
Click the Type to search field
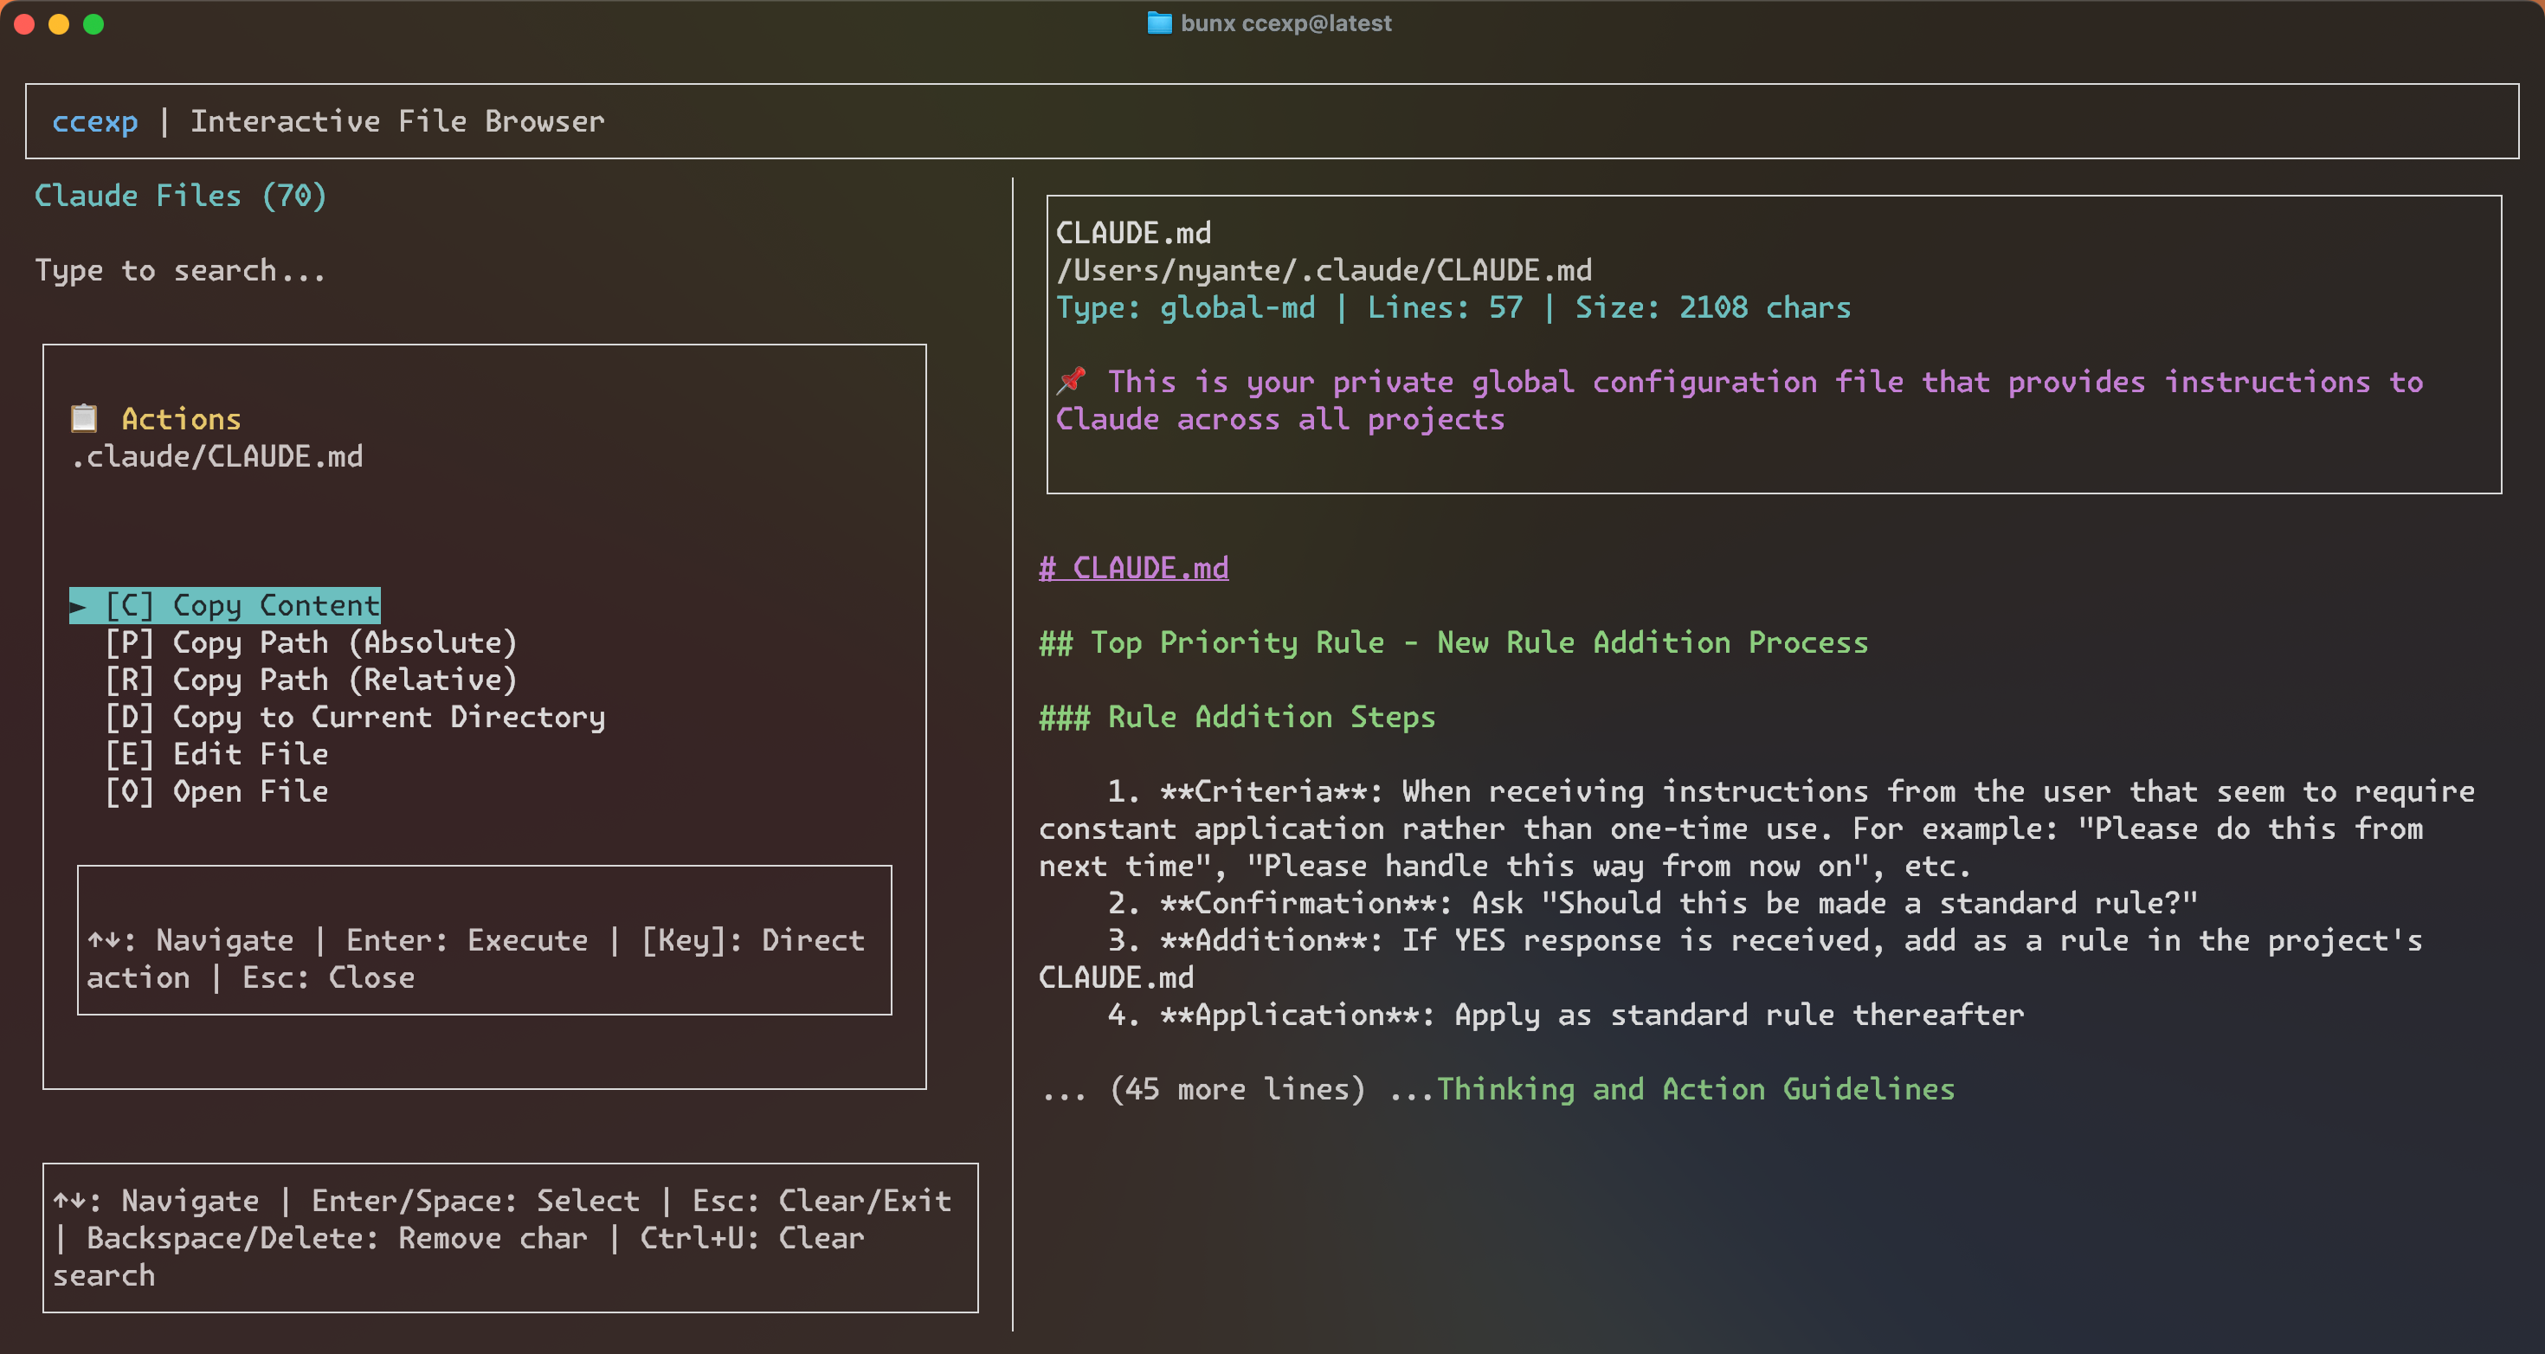180,270
